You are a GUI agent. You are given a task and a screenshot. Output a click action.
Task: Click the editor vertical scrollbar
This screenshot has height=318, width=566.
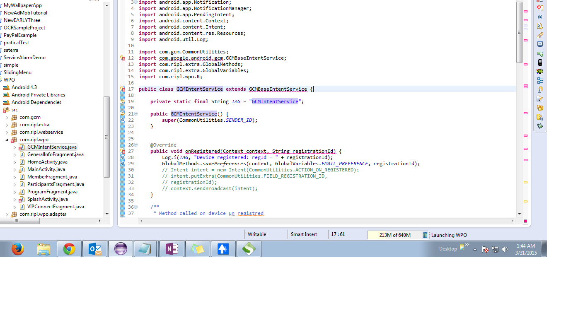click(519, 32)
